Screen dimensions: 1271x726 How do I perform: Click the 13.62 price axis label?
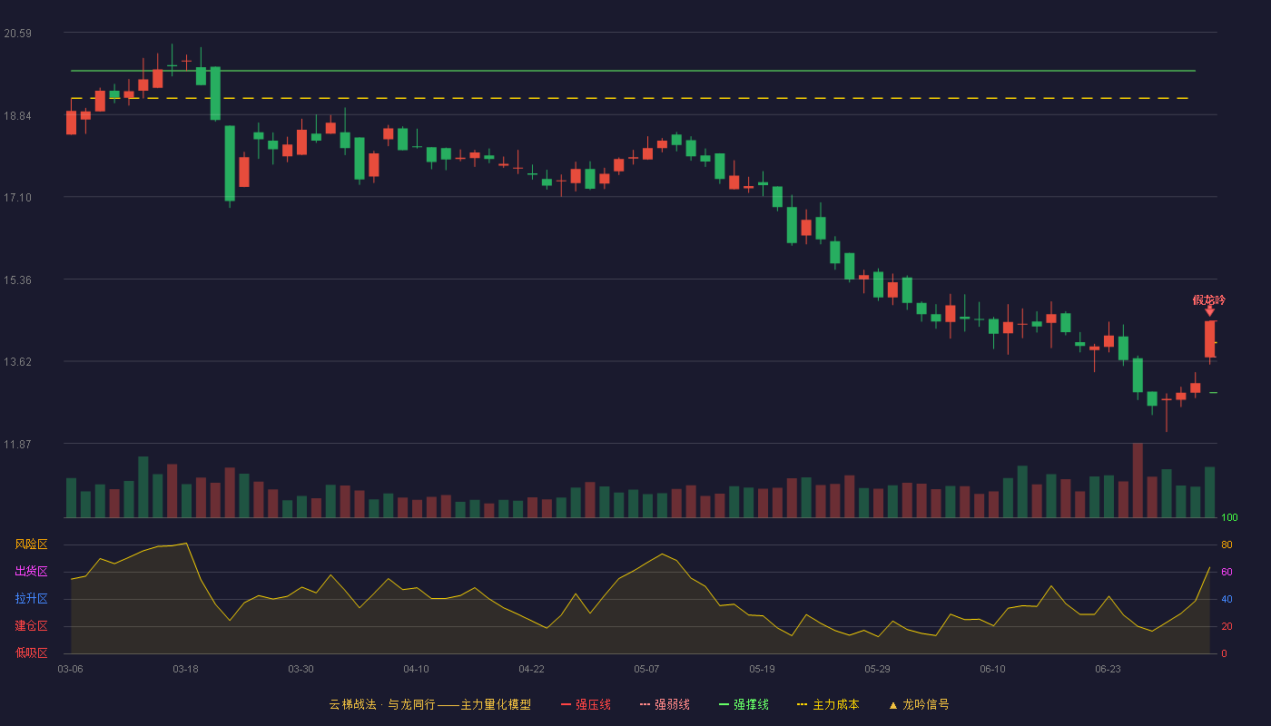click(x=18, y=362)
